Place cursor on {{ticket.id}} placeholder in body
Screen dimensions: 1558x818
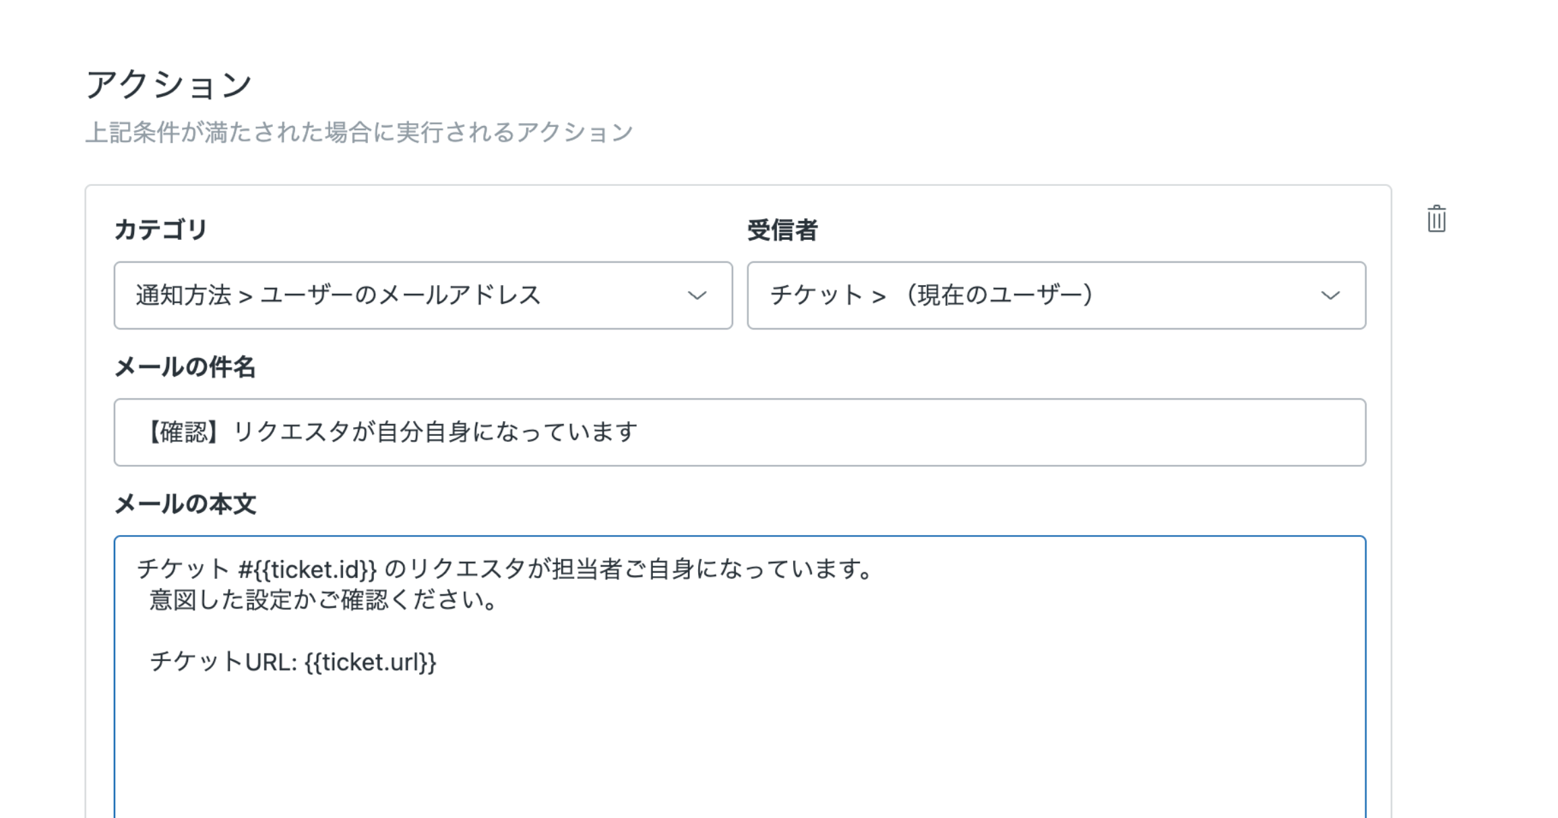[x=315, y=569]
